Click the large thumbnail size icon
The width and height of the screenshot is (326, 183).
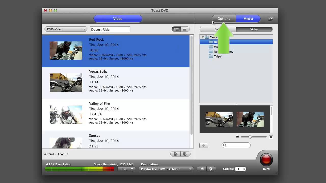(271, 137)
